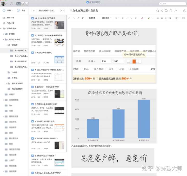Click the format painter icon

tap(83, 18)
